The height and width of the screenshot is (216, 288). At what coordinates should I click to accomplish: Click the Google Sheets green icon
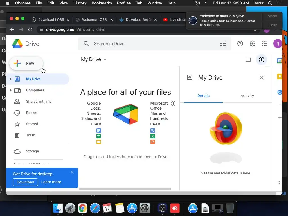[x=99, y=136]
